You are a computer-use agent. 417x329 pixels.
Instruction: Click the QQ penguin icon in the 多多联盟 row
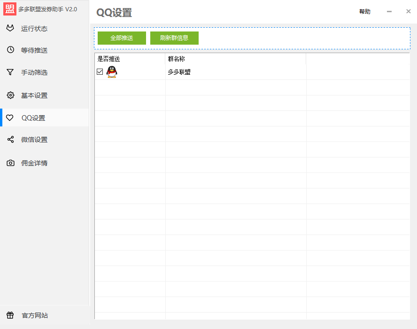[x=112, y=72]
